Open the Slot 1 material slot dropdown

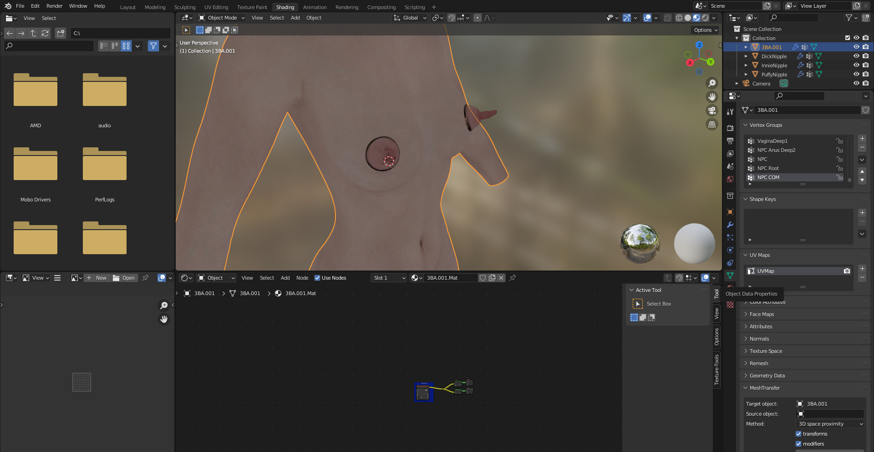(389, 278)
